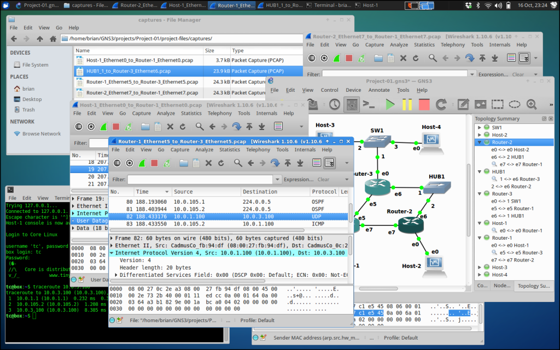Select Router-3 node in GNS3 topology
The width and height of the screenshot is (560, 350).
pyautogui.click(x=378, y=186)
